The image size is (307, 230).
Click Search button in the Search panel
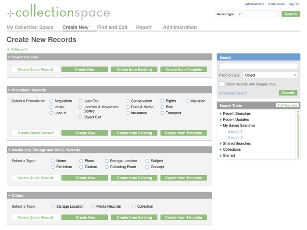point(288,93)
